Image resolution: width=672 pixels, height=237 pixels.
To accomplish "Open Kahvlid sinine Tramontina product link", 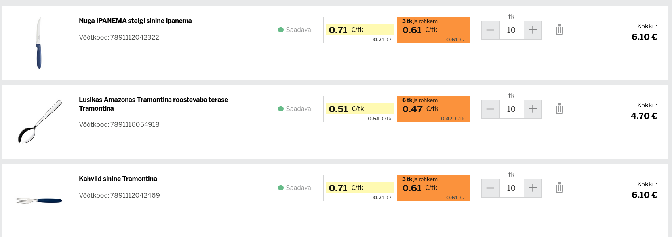I will tap(118, 179).
